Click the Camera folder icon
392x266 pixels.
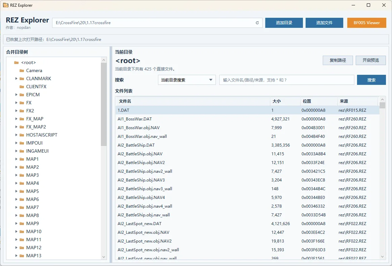point(22,71)
